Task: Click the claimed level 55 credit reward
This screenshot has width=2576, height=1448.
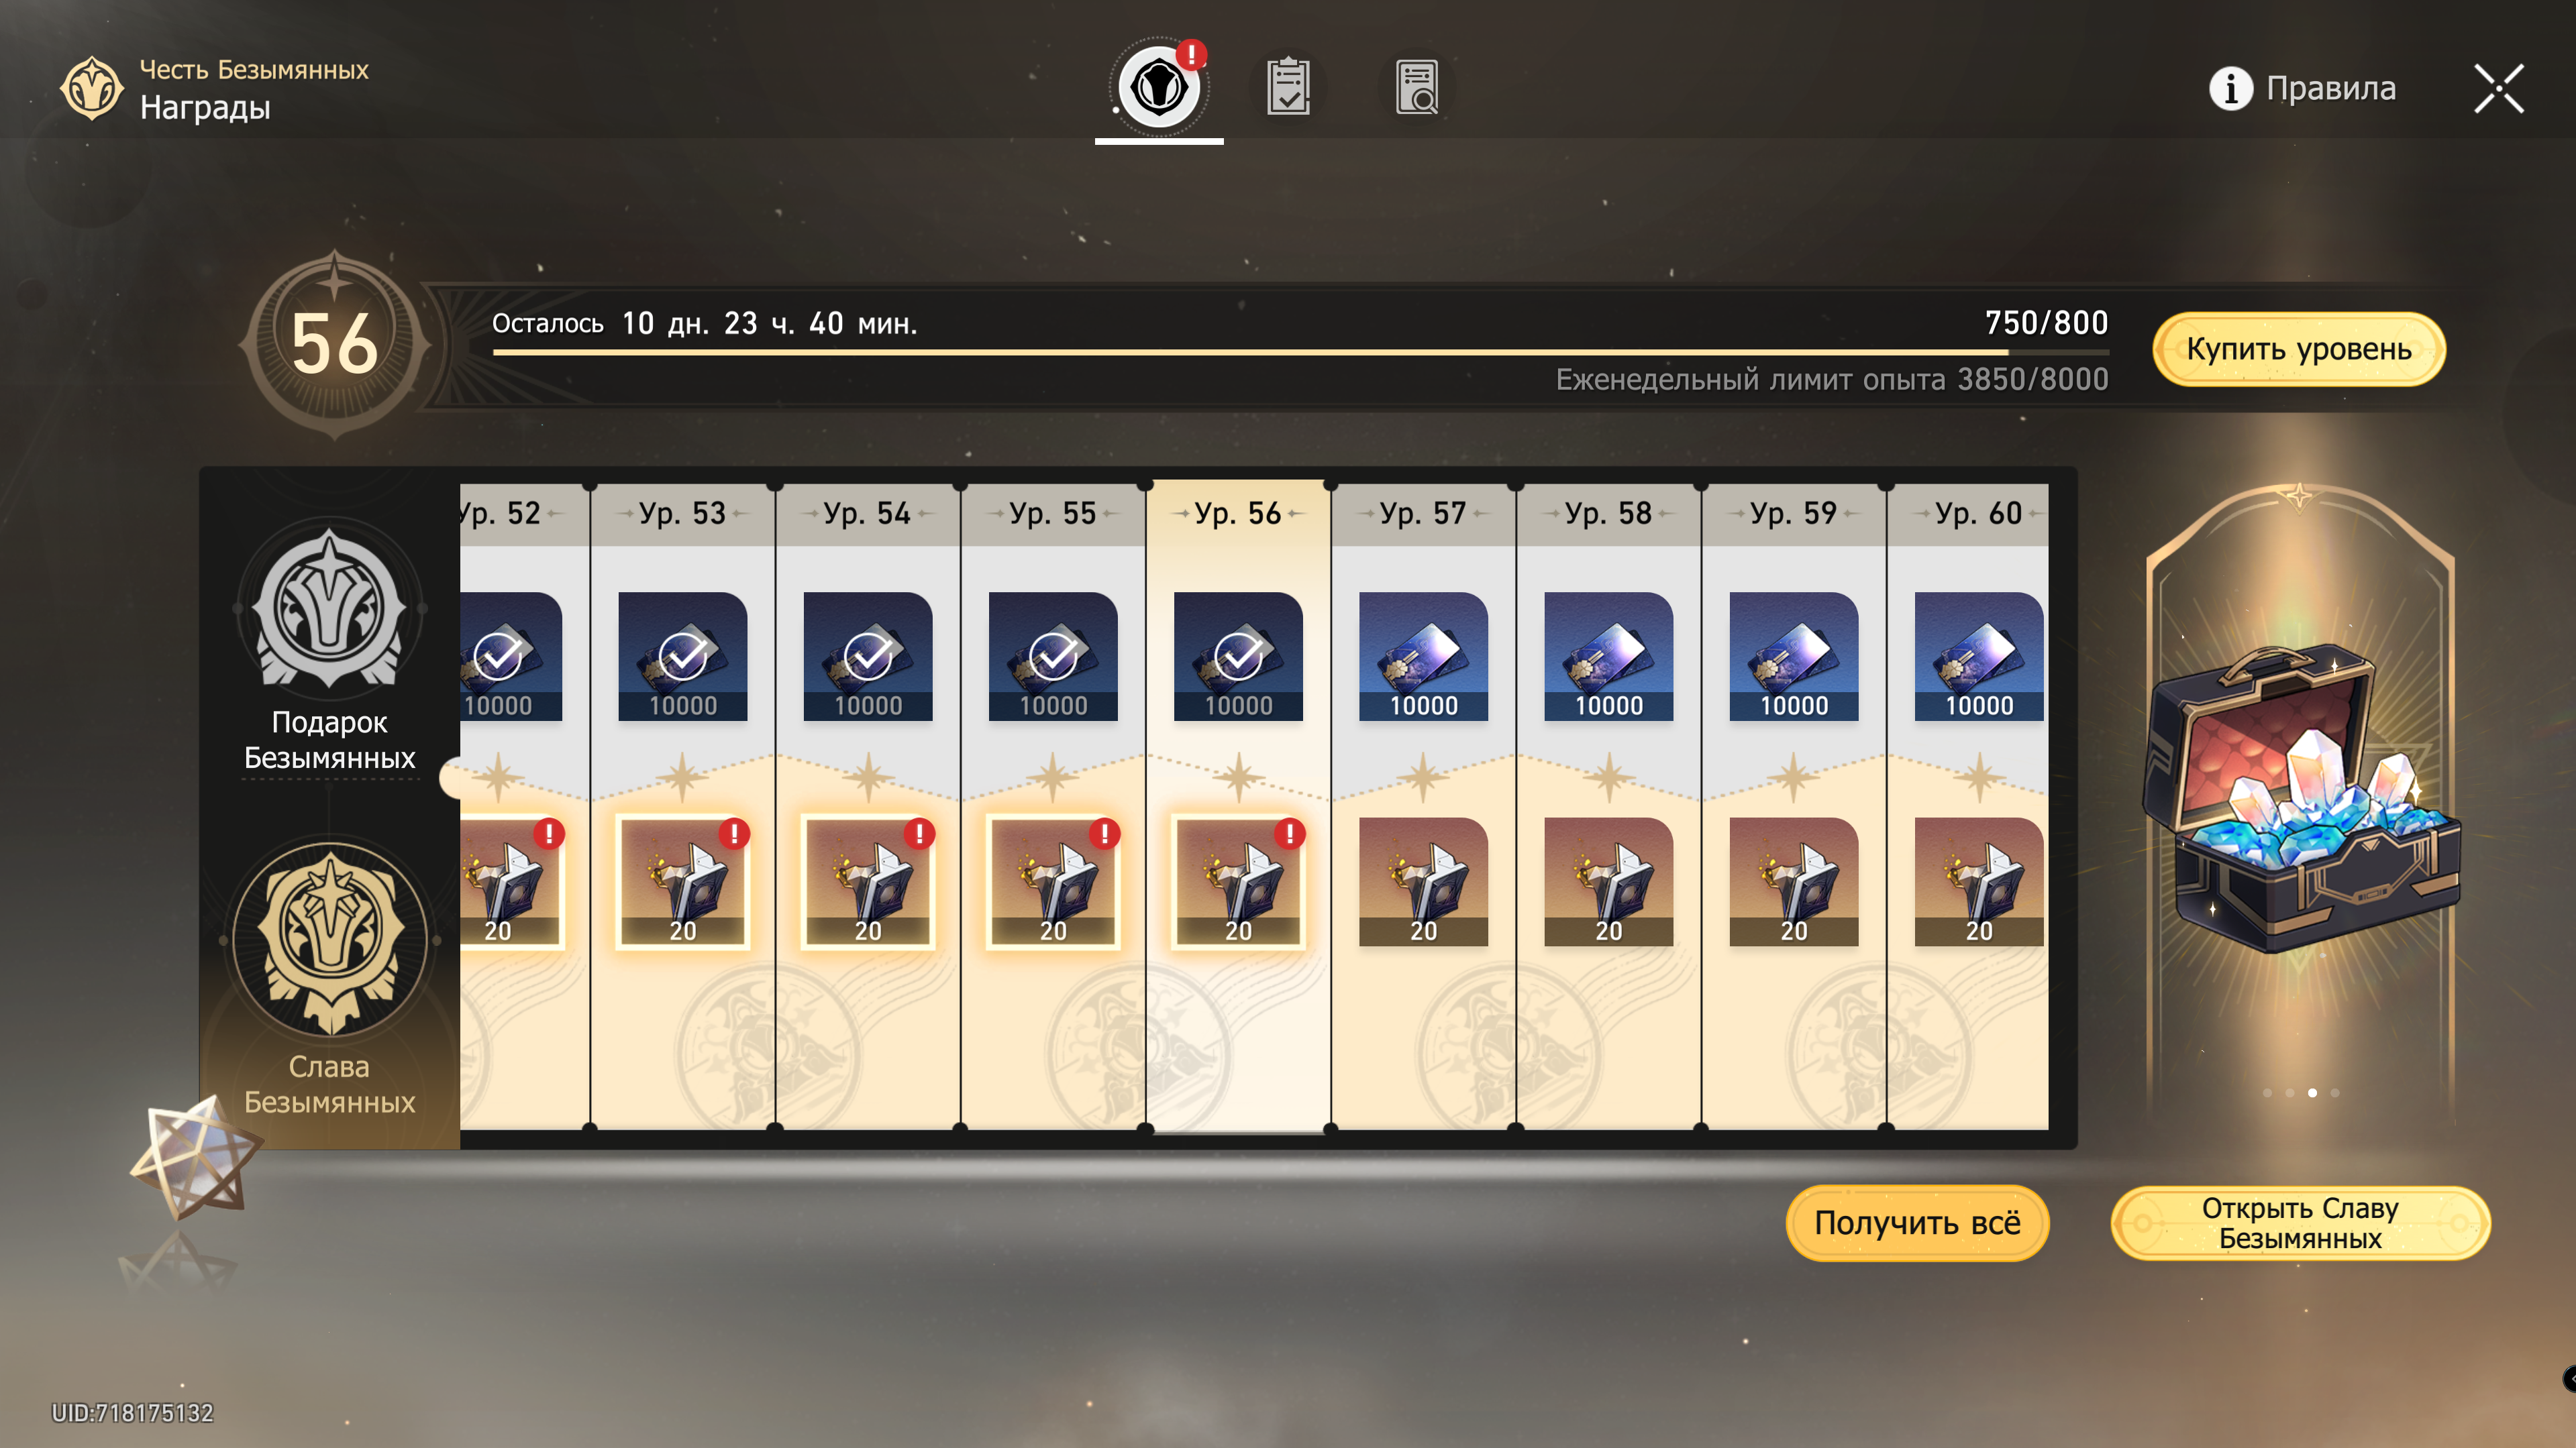Action: click(1053, 657)
